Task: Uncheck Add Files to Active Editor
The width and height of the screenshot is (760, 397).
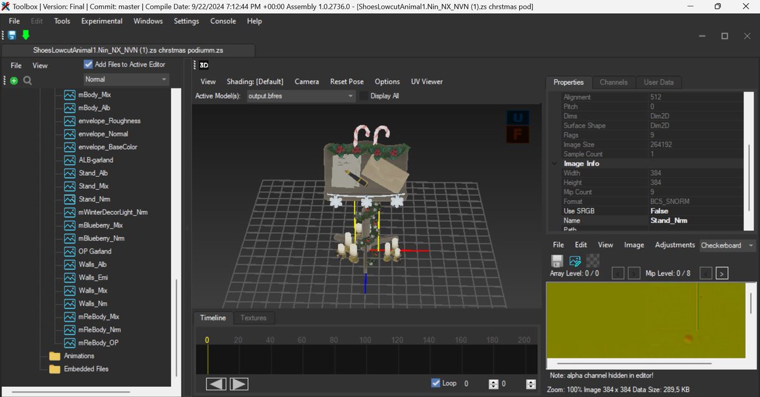Action: (88, 64)
